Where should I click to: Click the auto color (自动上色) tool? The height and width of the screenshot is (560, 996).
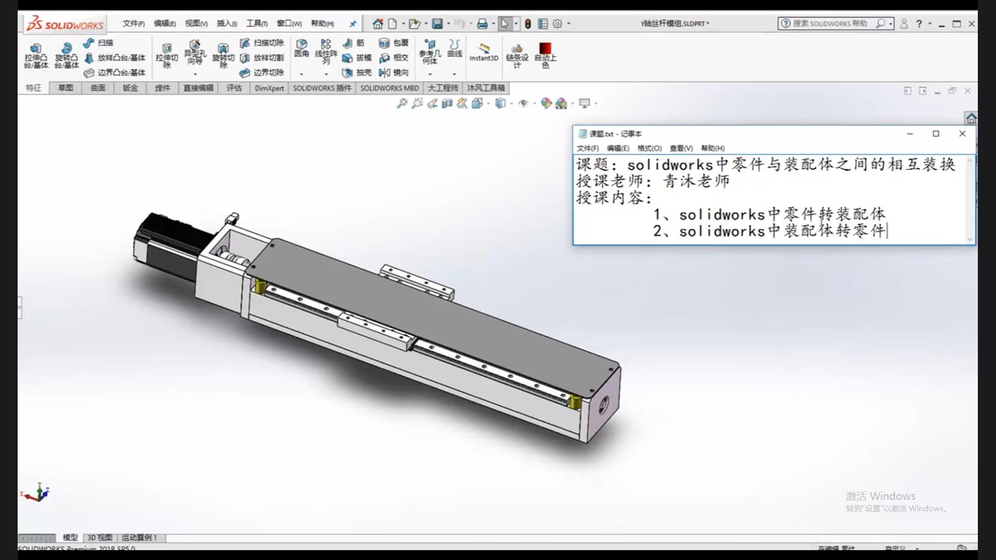coord(545,56)
